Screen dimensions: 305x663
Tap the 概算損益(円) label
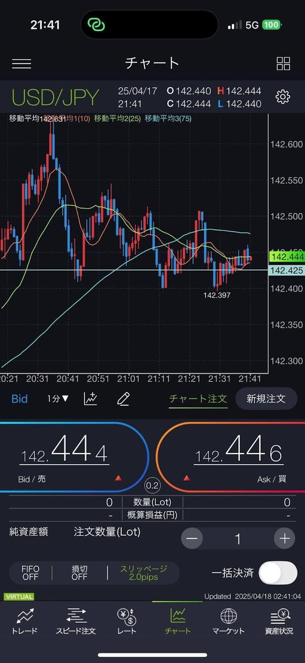152,515
